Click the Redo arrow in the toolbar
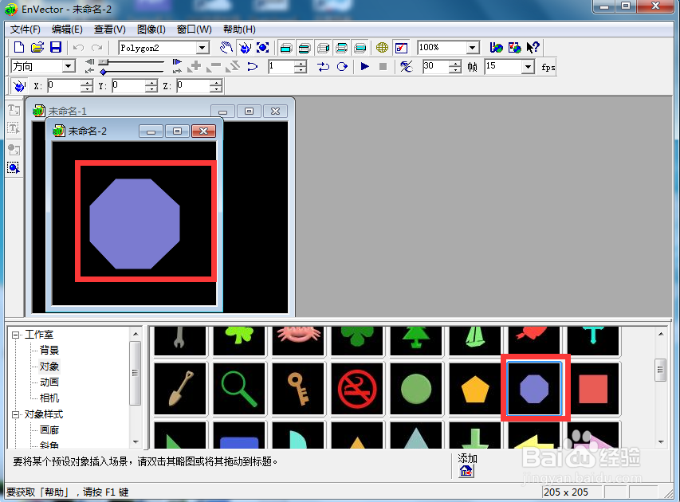 point(96,47)
